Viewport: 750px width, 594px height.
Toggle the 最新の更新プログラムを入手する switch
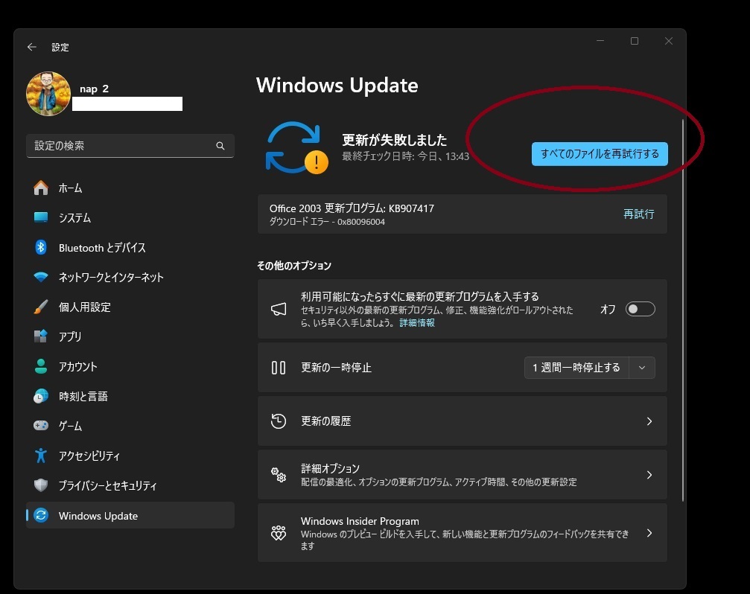(x=640, y=309)
